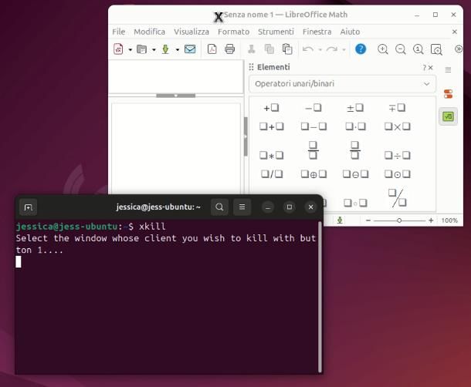
Task: Click the 100% zoom level value
Action: 449,220
